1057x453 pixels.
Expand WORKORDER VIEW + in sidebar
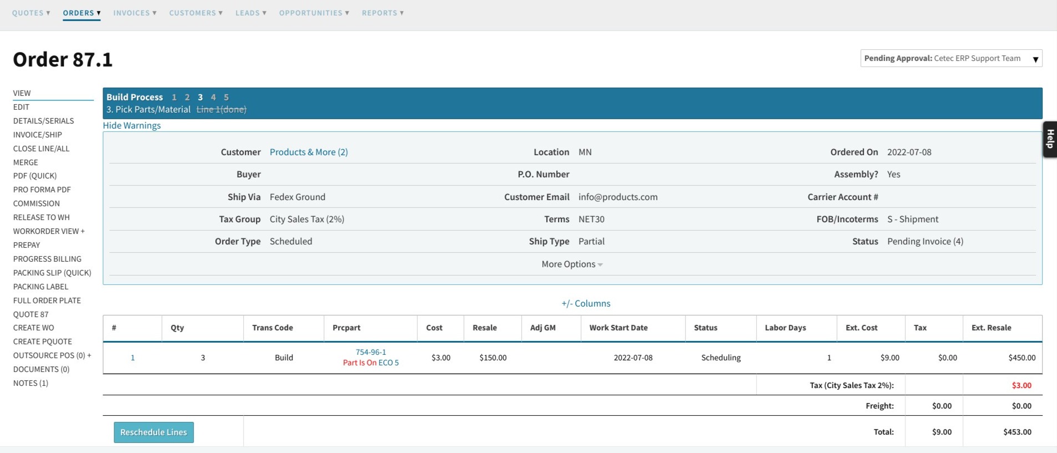coord(49,231)
